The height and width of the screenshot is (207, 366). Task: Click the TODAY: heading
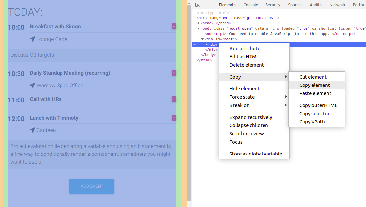point(25,12)
